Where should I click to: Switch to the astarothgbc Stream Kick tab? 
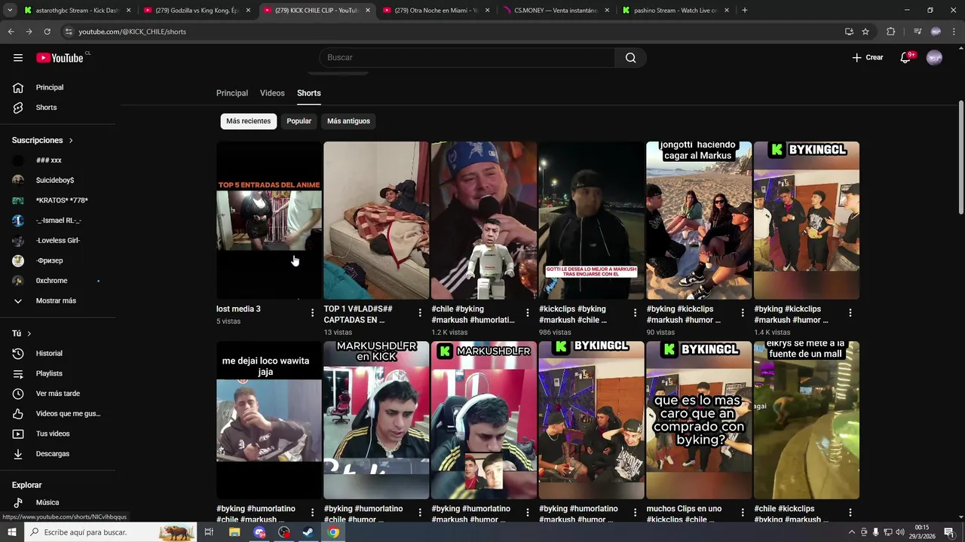click(x=78, y=11)
